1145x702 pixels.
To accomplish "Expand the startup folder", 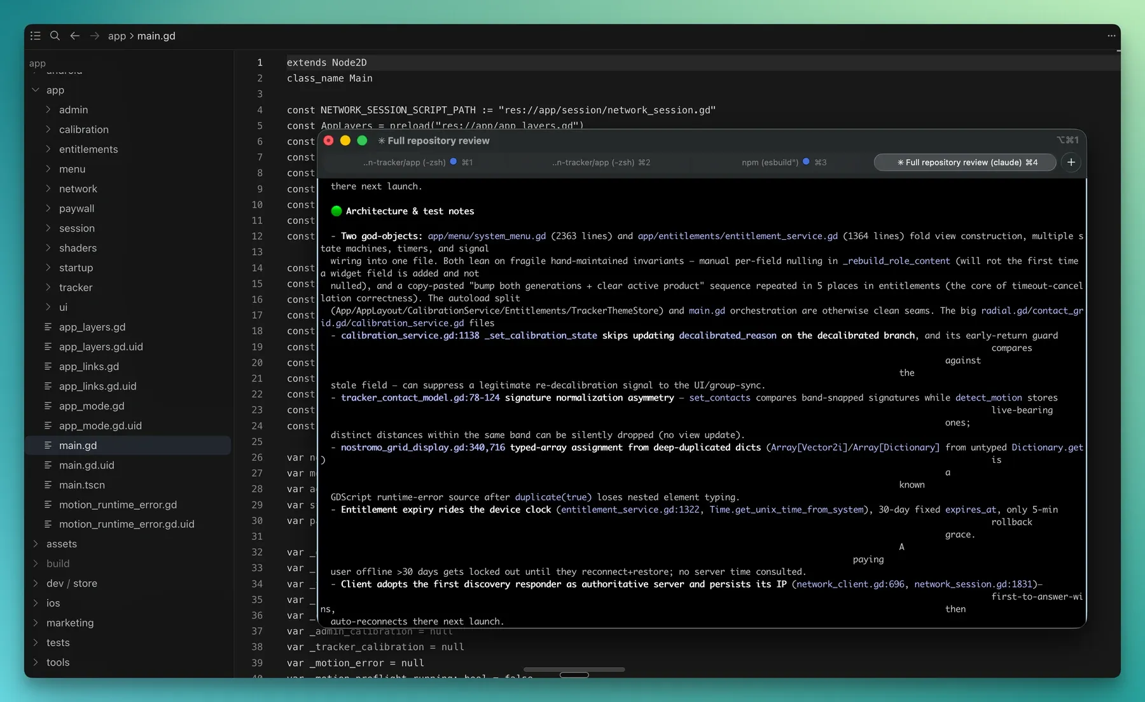I will 48,267.
